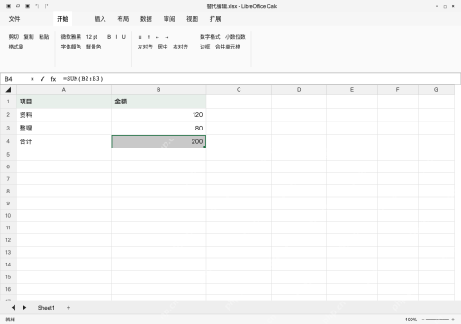The image size is (461, 324).
Task: Toggle underline (U) formatting
Action: [124, 37]
